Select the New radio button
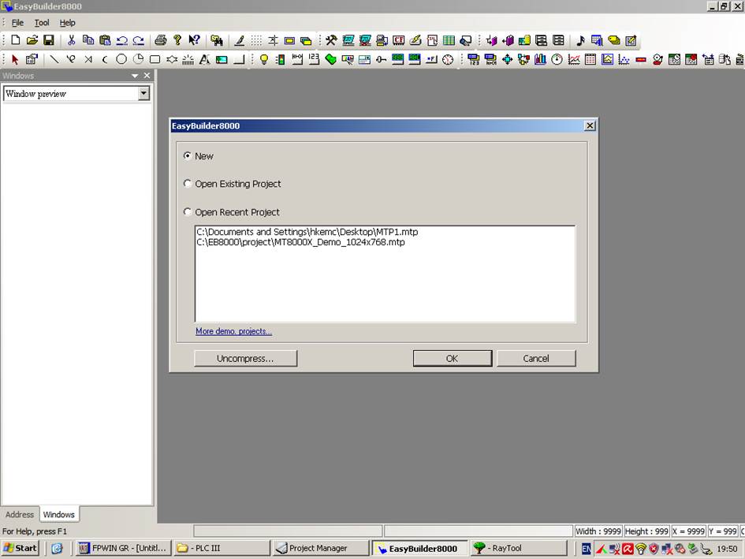This screenshot has height=559, width=745. [x=188, y=156]
